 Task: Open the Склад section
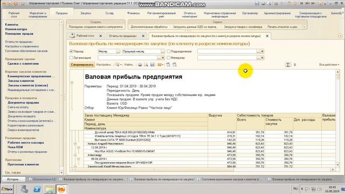[x=109, y=13]
